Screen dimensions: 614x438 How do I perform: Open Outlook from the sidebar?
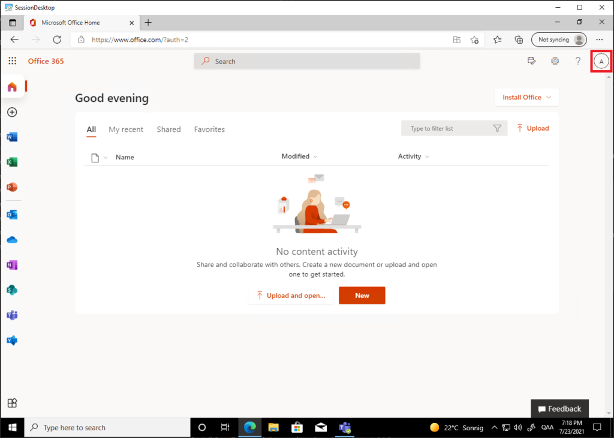[x=12, y=215]
